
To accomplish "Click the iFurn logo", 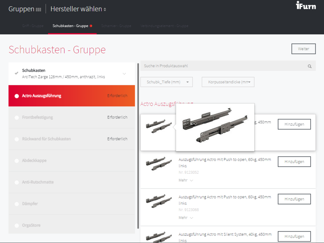I will [x=306, y=5].
